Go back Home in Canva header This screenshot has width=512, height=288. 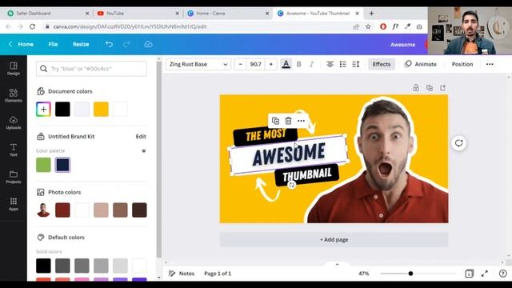(x=22, y=44)
